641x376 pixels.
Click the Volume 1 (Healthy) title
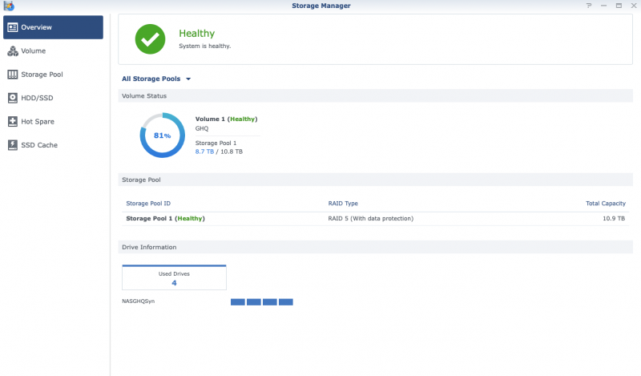coord(226,119)
